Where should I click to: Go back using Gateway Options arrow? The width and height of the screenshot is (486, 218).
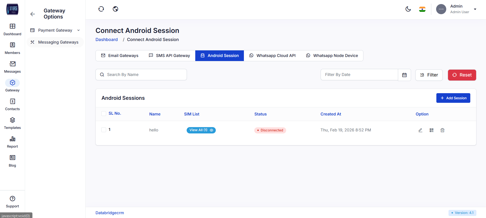click(x=32, y=14)
